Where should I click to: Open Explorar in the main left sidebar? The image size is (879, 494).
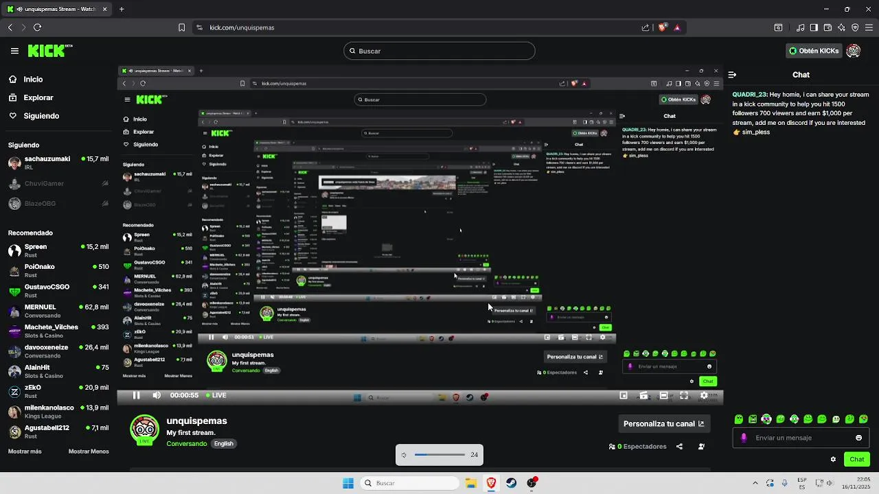[x=31, y=97]
